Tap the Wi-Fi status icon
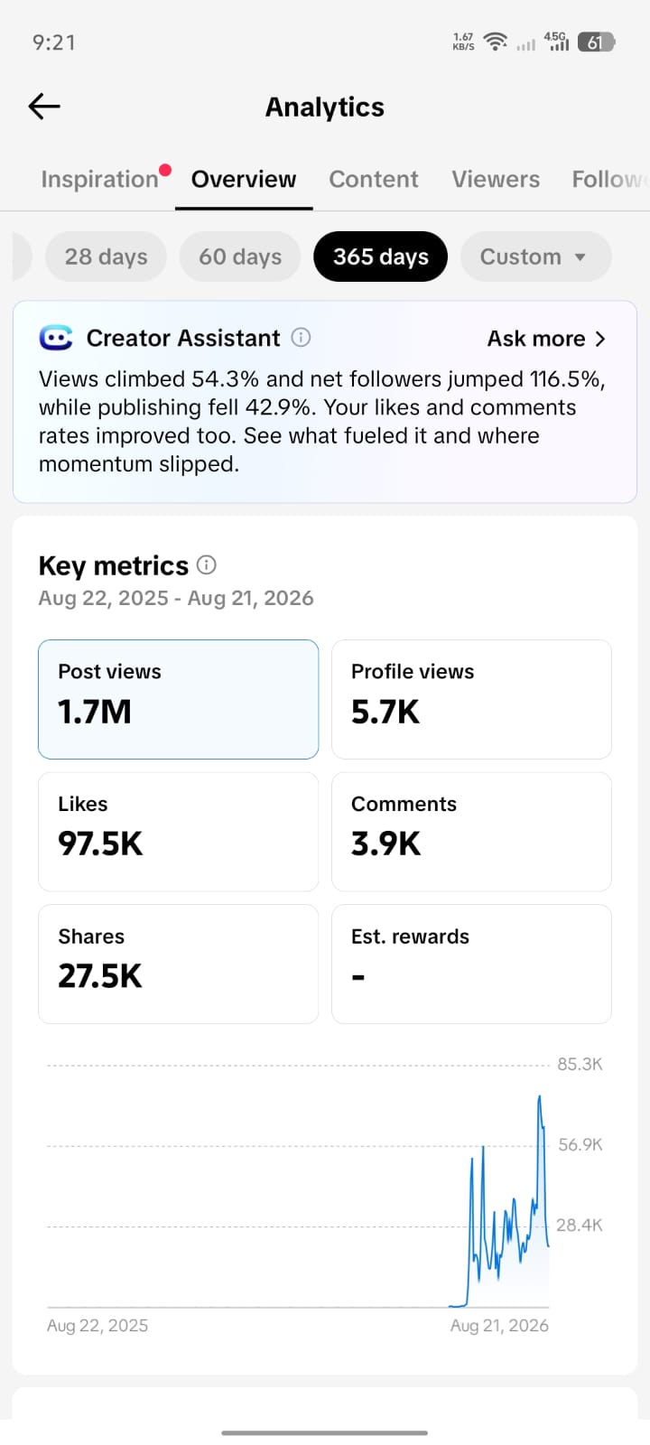650x1445 pixels. [x=495, y=42]
